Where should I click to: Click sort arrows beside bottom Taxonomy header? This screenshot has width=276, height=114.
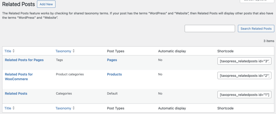coord(74,108)
